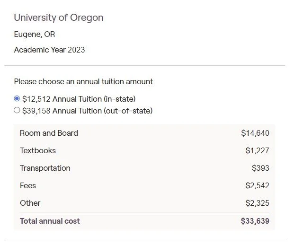The height and width of the screenshot is (245, 294).
Task: Click the $2,542 fees amount
Action: pos(257,185)
